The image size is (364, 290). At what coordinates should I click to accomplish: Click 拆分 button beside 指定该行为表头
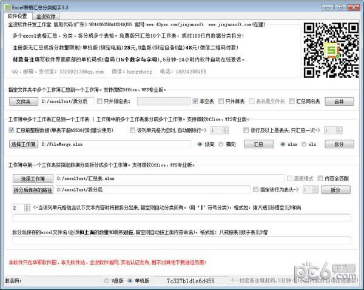tap(335, 190)
